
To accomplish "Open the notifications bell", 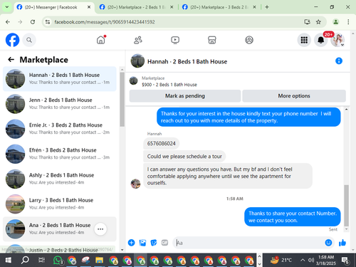I will [x=321, y=40].
